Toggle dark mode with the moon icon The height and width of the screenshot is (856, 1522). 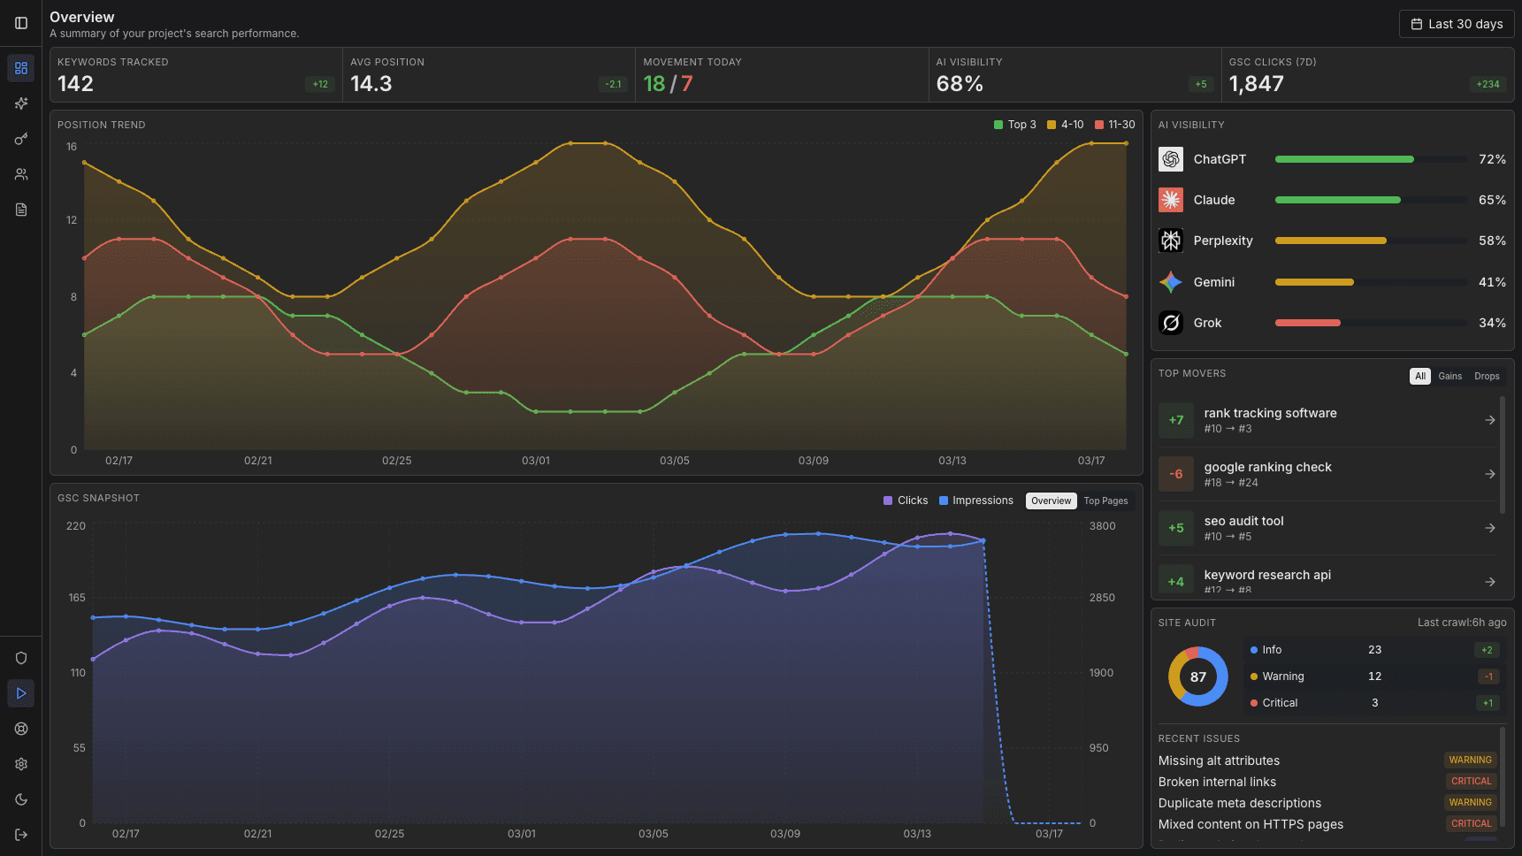pyautogui.click(x=21, y=799)
